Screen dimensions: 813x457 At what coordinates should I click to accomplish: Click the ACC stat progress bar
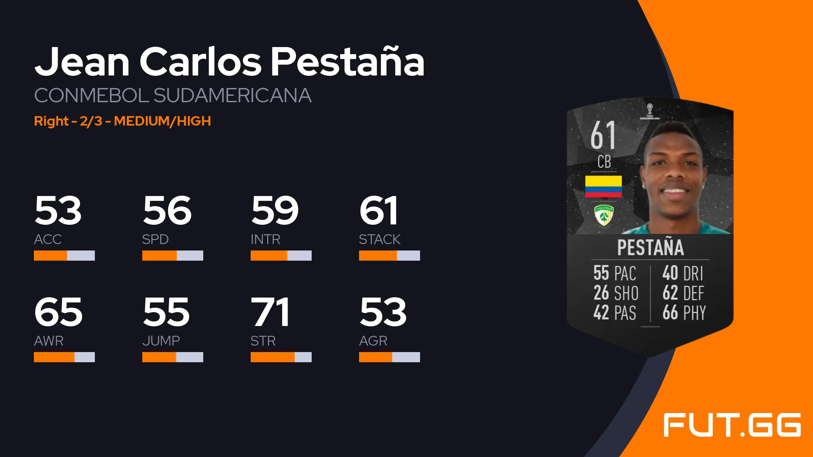[x=64, y=256]
